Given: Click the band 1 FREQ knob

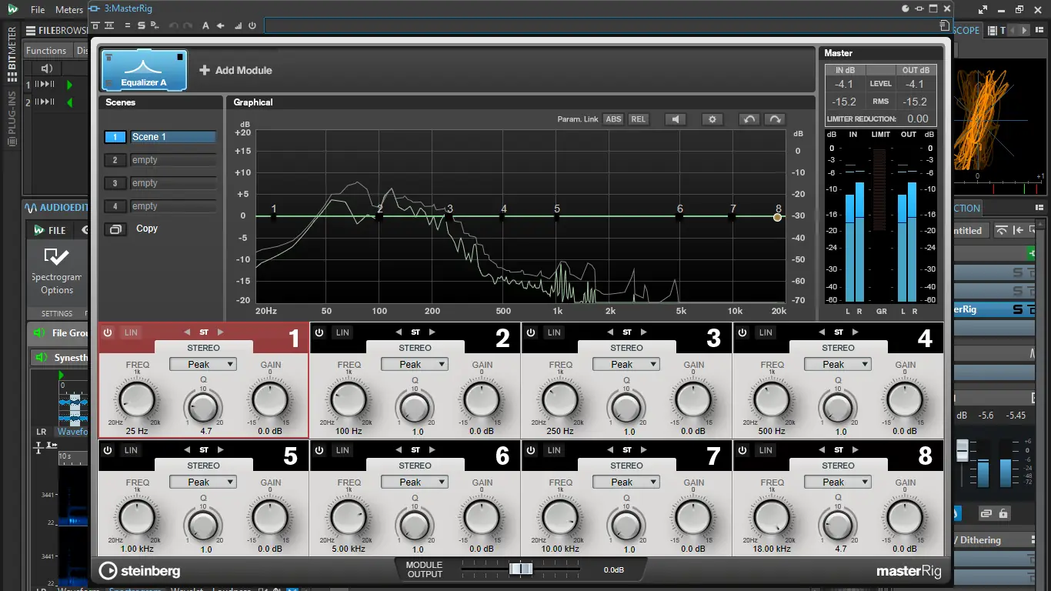Looking at the screenshot, I should click(137, 399).
